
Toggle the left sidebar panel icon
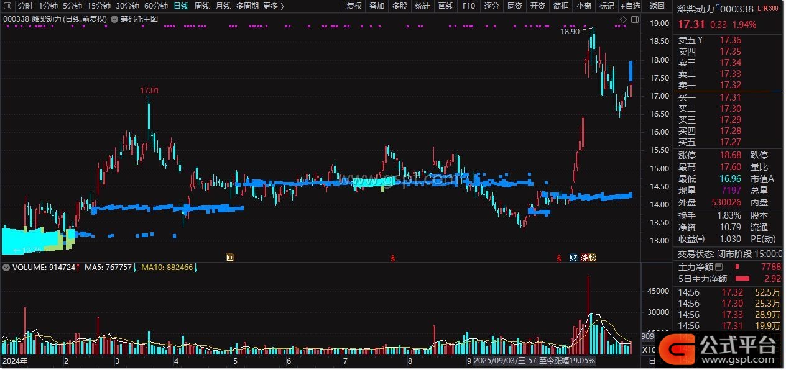[x=7, y=6]
